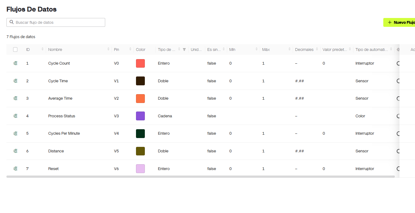Focus the Buscar flujo de datos search field
The width and height of the screenshot is (415, 213).
coord(56,22)
